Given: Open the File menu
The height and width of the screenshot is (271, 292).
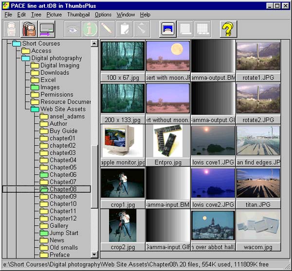Looking at the screenshot, I should [x=8, y=15].
